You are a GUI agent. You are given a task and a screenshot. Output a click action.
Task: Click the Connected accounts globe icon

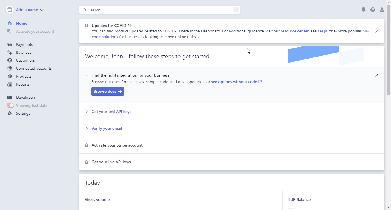(x=9, y=68)
